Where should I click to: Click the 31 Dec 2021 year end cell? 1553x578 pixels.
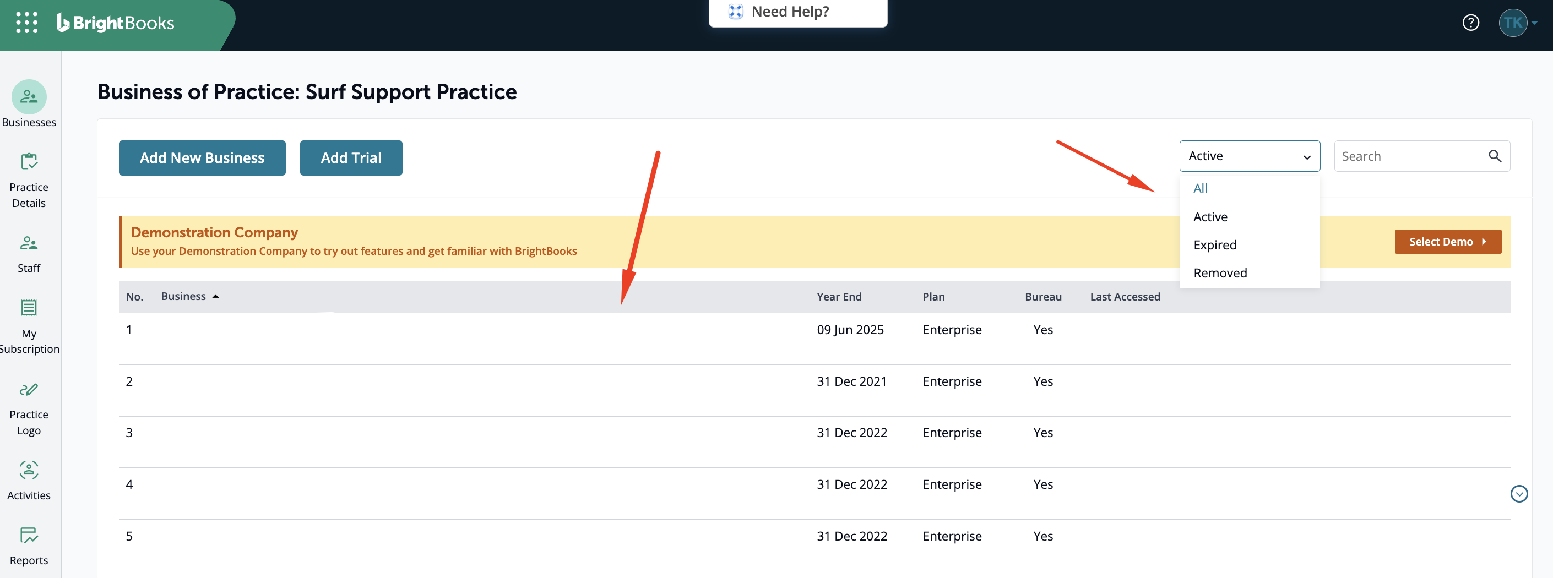coord(851,381)
